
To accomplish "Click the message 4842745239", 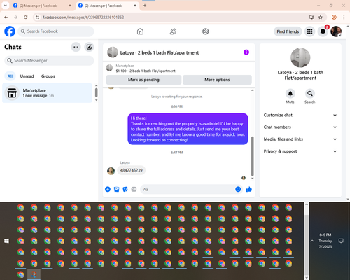I will 132,170.
